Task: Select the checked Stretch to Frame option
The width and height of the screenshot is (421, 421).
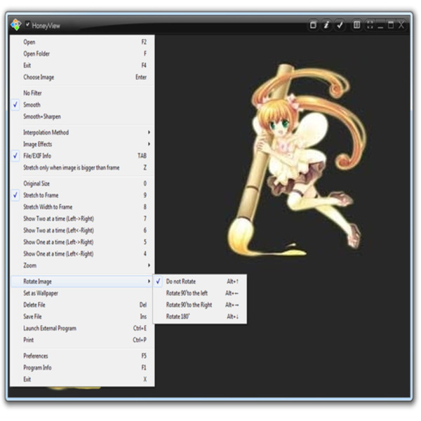Action: (83, 195)
